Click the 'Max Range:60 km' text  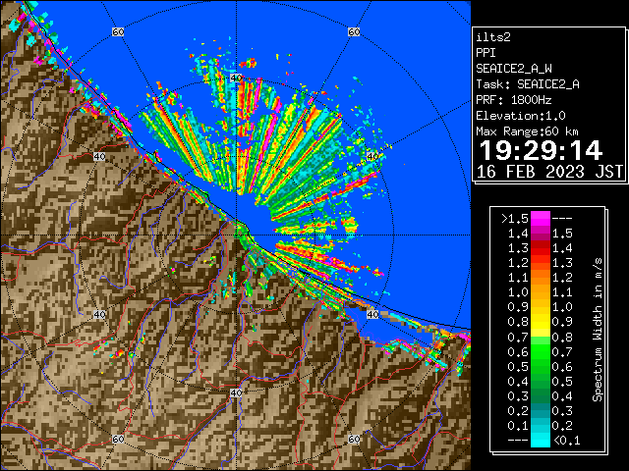[x=527, y=131]
